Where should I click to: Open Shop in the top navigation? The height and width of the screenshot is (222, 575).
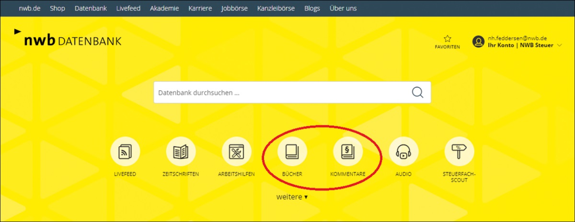(x=57, y=9)
